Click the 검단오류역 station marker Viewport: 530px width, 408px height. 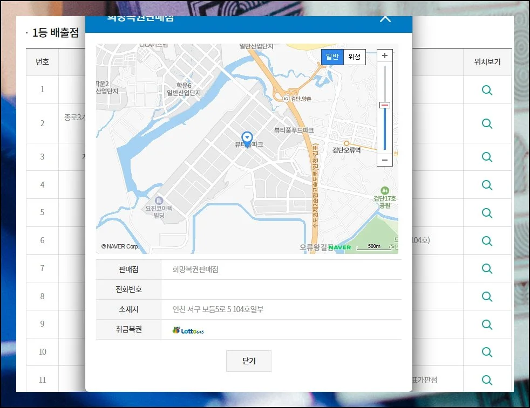[346, 143]
